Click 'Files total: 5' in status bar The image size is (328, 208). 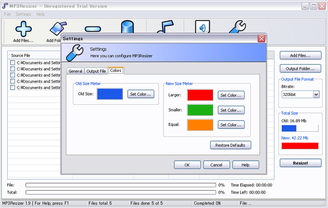(100, 203)
